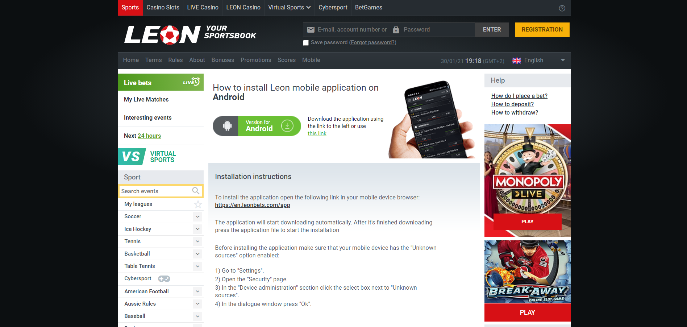Open the en.leonbets.com/app link
The height and width of the screenshot is (327, 687).
(253, 205)
